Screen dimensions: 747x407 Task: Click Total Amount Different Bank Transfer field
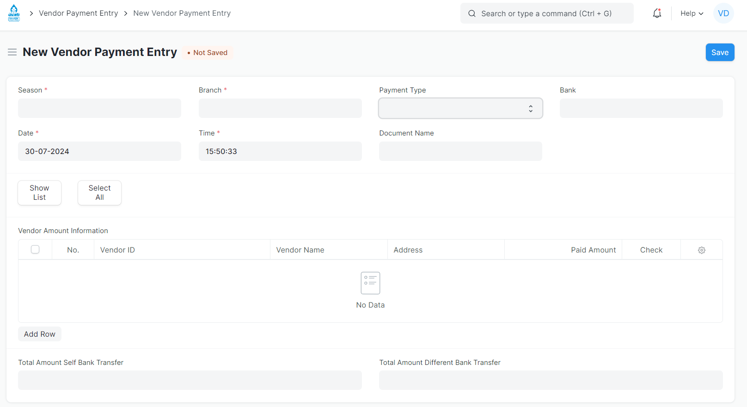click(x=551, y=380)
